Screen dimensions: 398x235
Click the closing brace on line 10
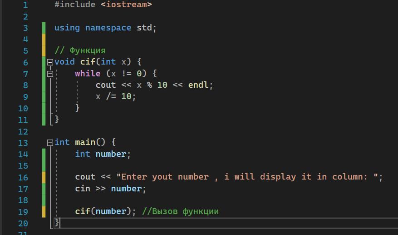coord(78,108)
